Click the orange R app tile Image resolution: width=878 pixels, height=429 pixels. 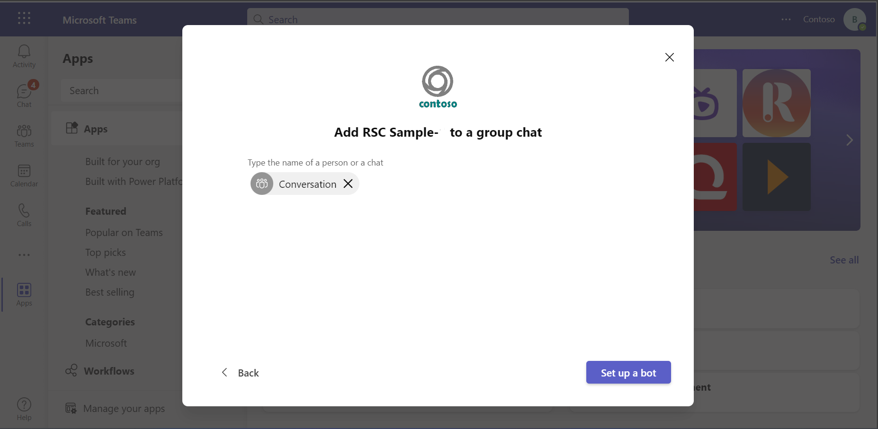pos(777,103)
